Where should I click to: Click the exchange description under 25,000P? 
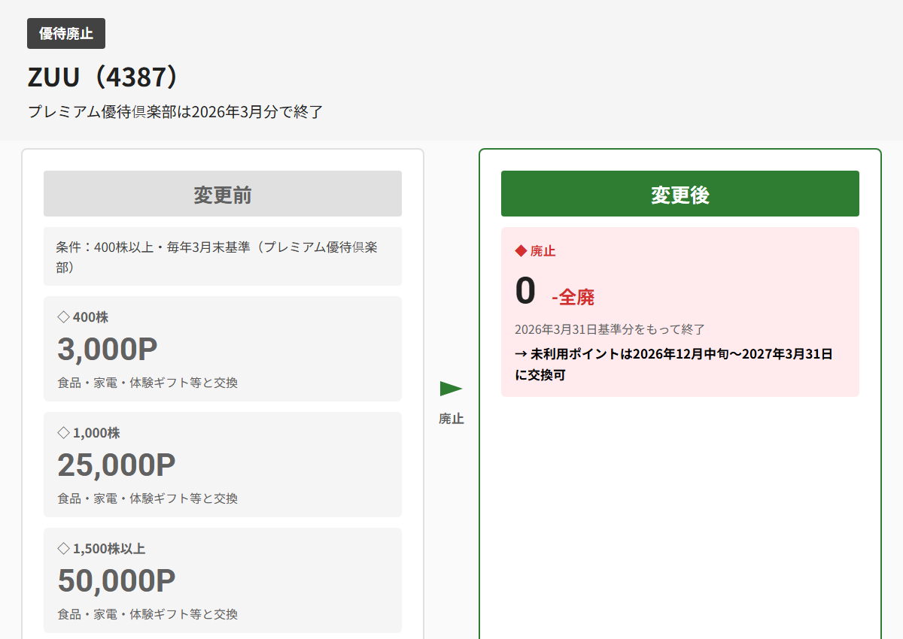147,498
